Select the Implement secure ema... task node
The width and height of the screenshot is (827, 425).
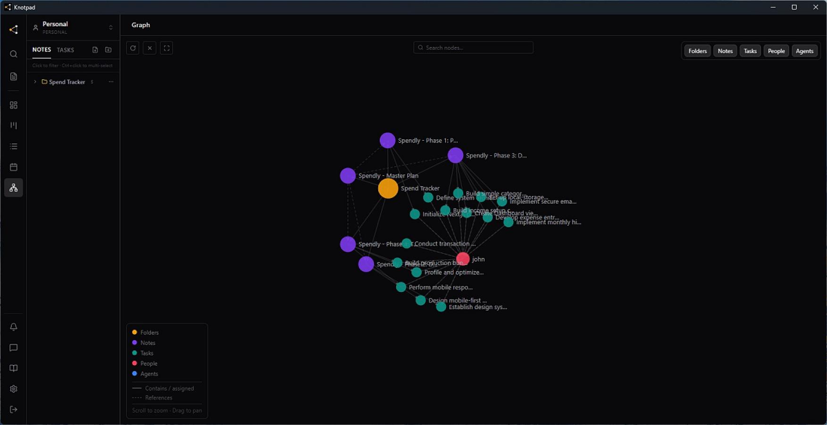point(502,202)
